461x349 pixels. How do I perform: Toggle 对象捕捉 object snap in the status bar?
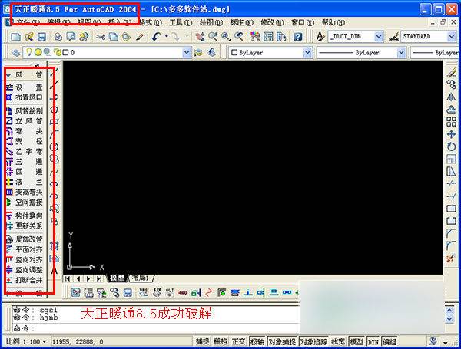click(x=282, y=341)
